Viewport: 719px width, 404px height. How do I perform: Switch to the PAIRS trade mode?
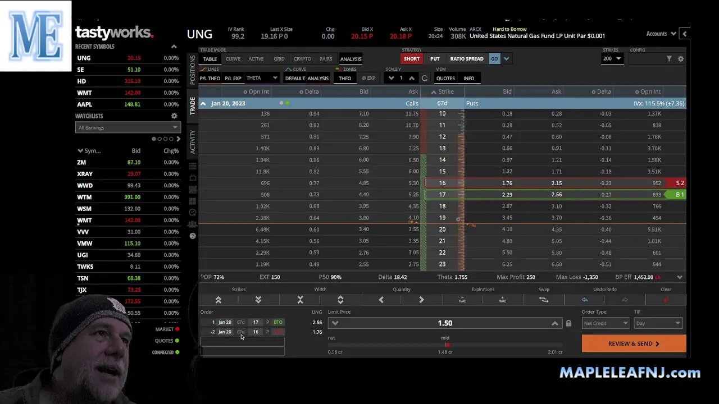tap(325, 58)
